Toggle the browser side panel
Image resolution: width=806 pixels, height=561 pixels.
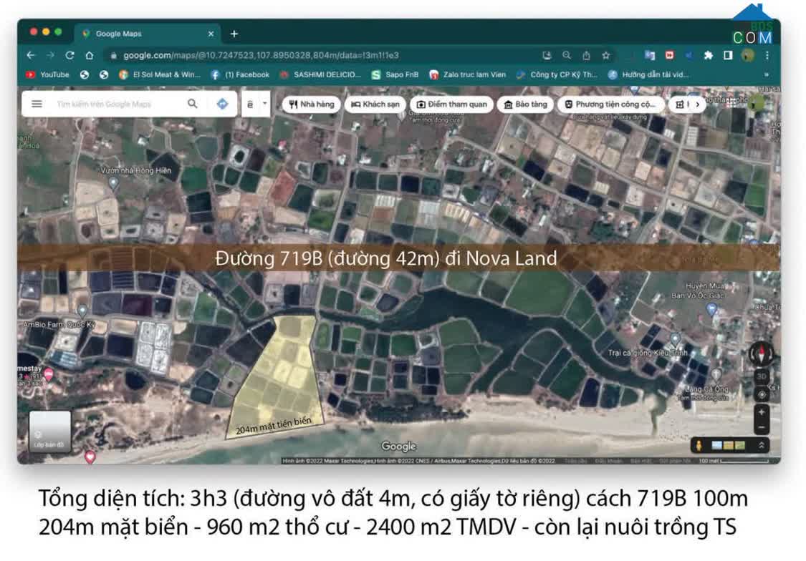pos(728,55)
